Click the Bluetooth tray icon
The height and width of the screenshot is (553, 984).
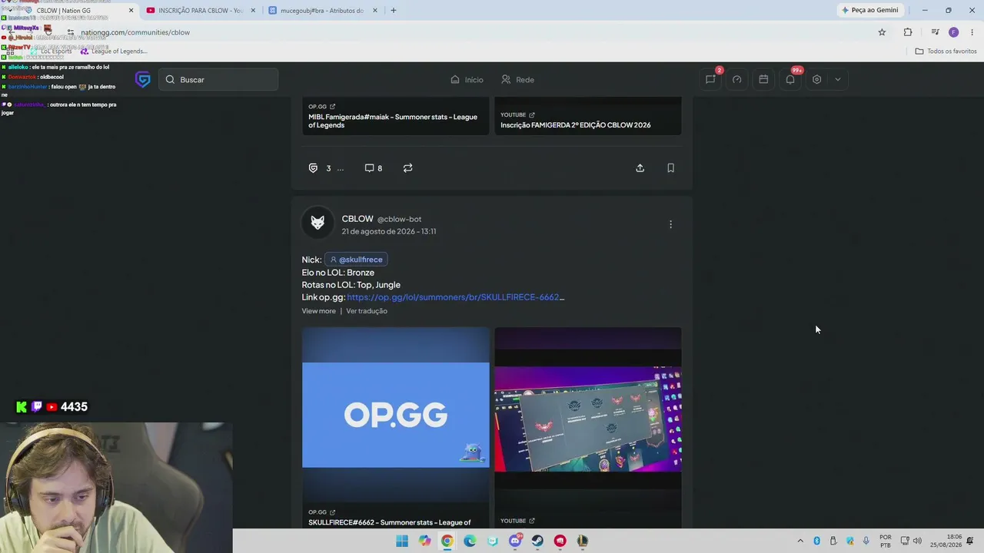pos(816,541)
